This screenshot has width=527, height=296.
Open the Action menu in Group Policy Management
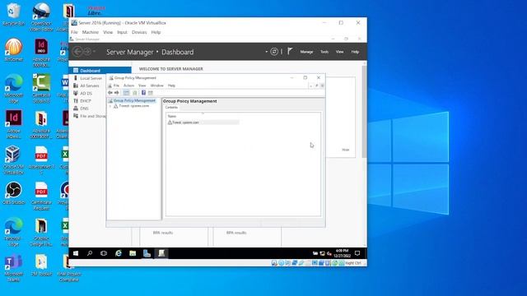(x=128, y=86)
